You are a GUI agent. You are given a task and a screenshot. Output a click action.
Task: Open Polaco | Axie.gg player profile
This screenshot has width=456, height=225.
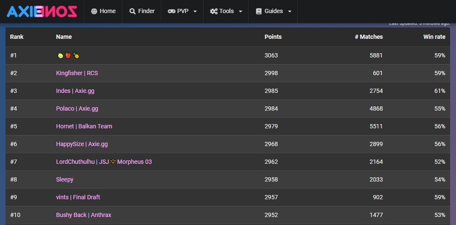pos(77,109)
